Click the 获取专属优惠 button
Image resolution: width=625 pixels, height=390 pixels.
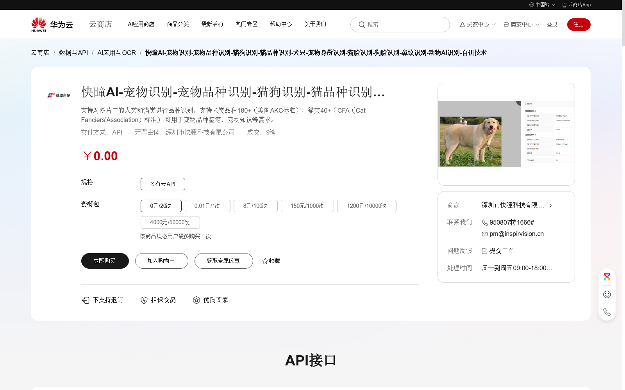(223, 261)
